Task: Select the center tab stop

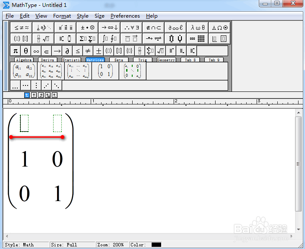Action: tap(34, 95)
